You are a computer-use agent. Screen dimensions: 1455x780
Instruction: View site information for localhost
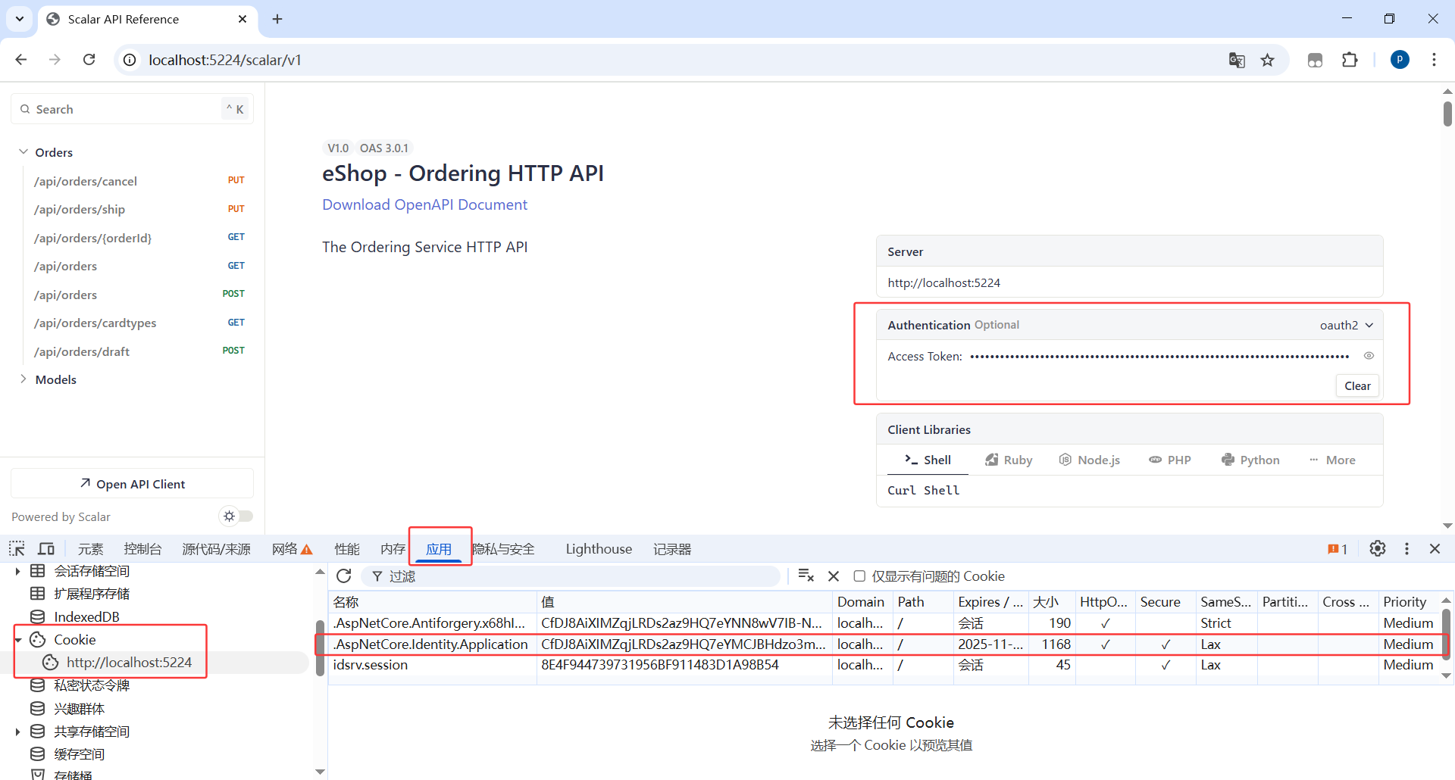pyautogui.click(x=130, y=60)
